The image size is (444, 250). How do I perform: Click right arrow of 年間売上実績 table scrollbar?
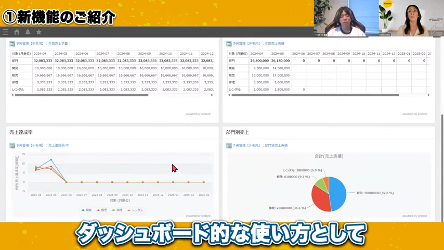428,95
